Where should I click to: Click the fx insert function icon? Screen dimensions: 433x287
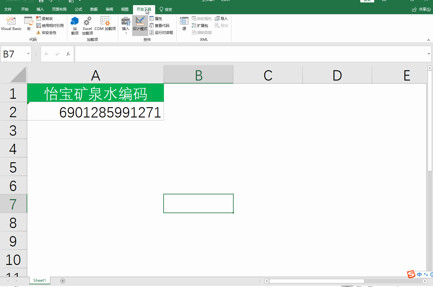[x=68, y=54]
